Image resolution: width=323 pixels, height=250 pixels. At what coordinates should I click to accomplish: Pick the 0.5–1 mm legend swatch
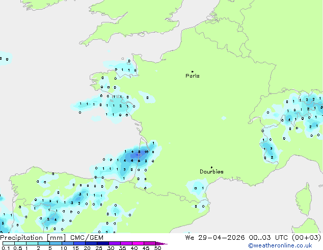[20, 243]
